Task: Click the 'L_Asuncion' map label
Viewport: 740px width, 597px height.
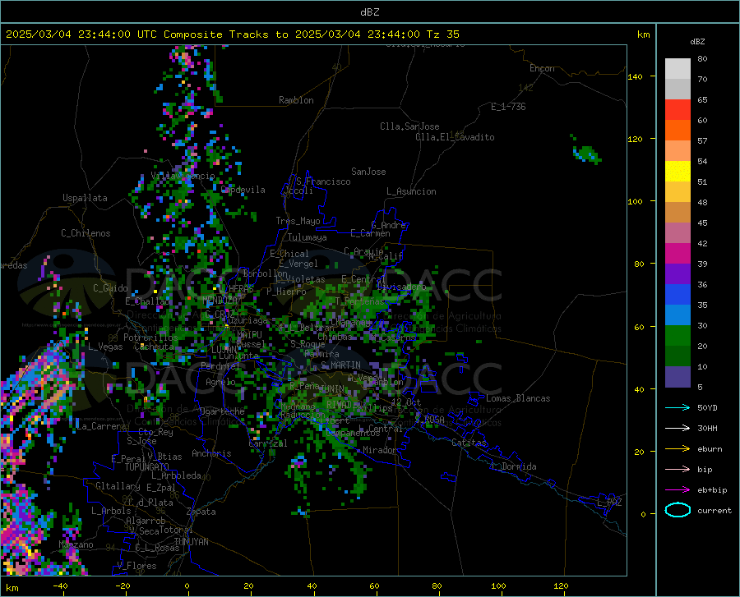Action: 411,191
